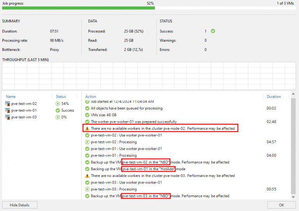Click check icon beside 'VMs size: 48 GB'
299x211 pixels.
(x=87, y=115)
